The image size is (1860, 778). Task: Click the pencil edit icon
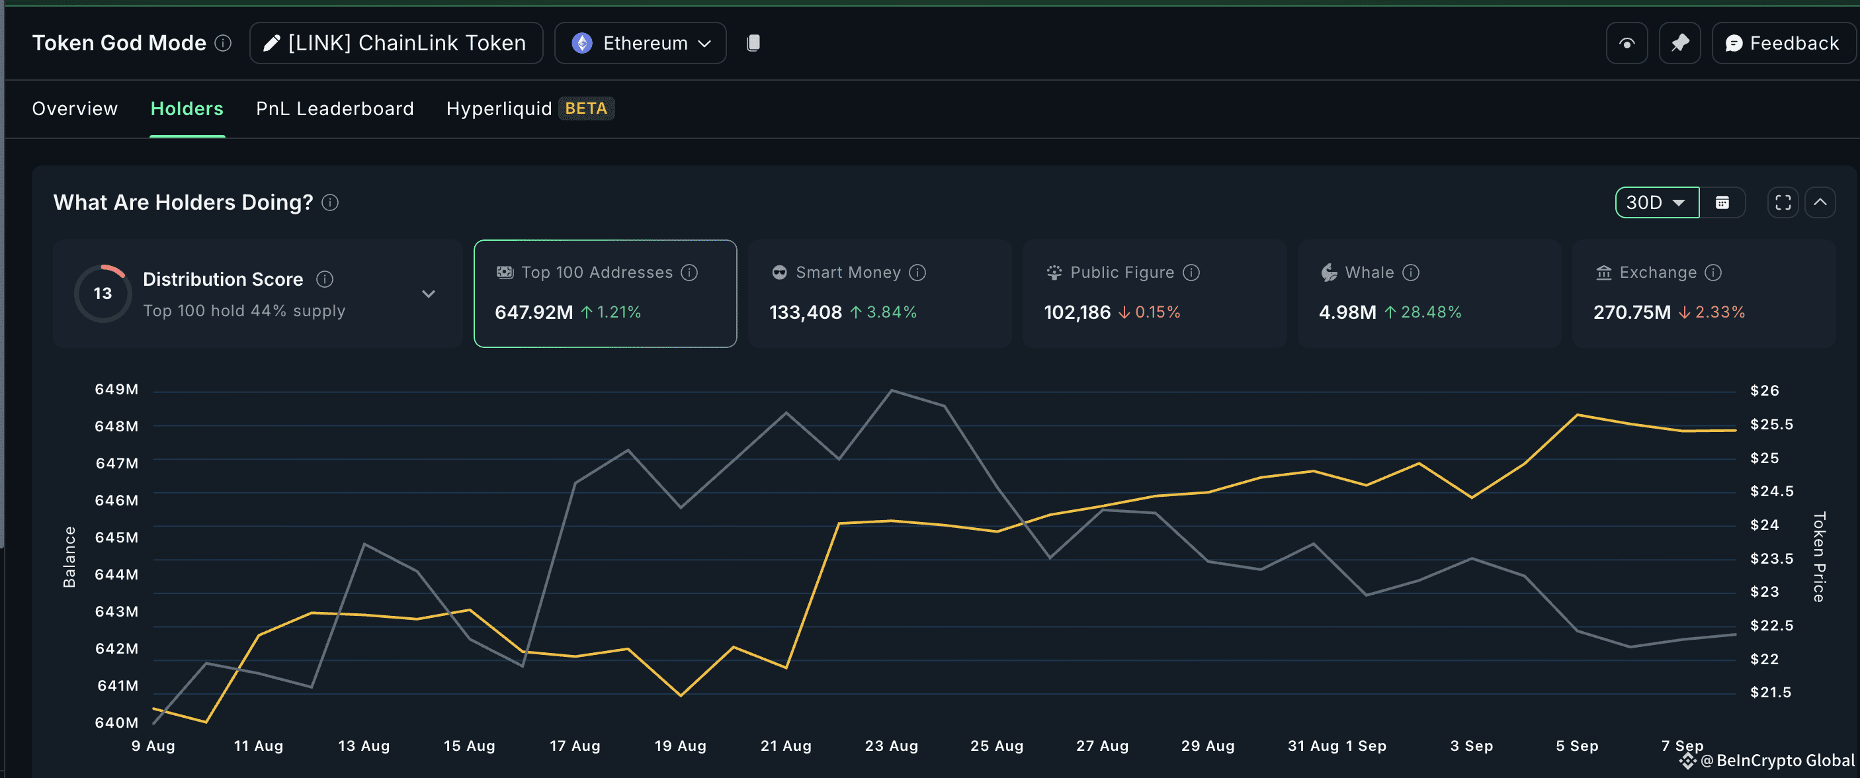(271, 44)
